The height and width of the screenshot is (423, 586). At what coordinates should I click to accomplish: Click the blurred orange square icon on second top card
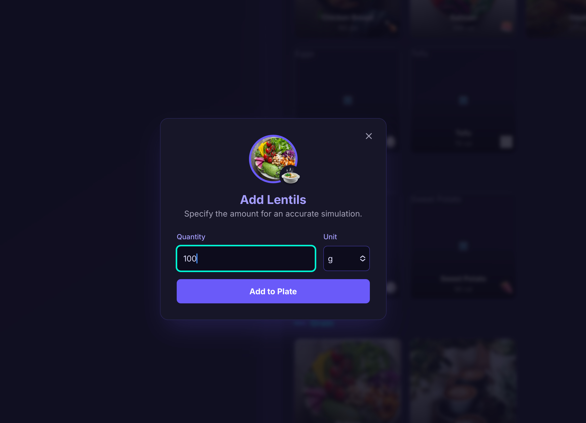[506, 26]
